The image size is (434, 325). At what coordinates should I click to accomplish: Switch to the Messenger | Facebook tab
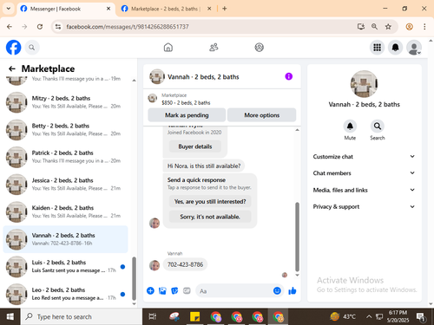65,9
